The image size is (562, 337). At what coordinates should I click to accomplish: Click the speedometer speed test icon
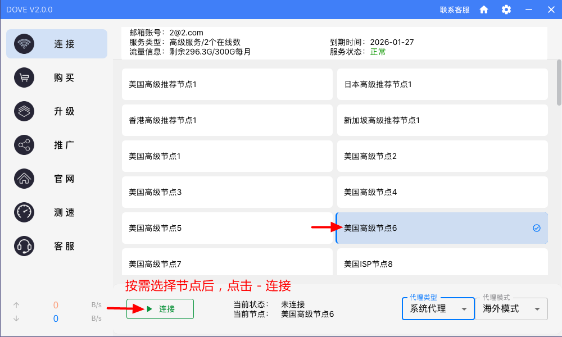[24, 212]
